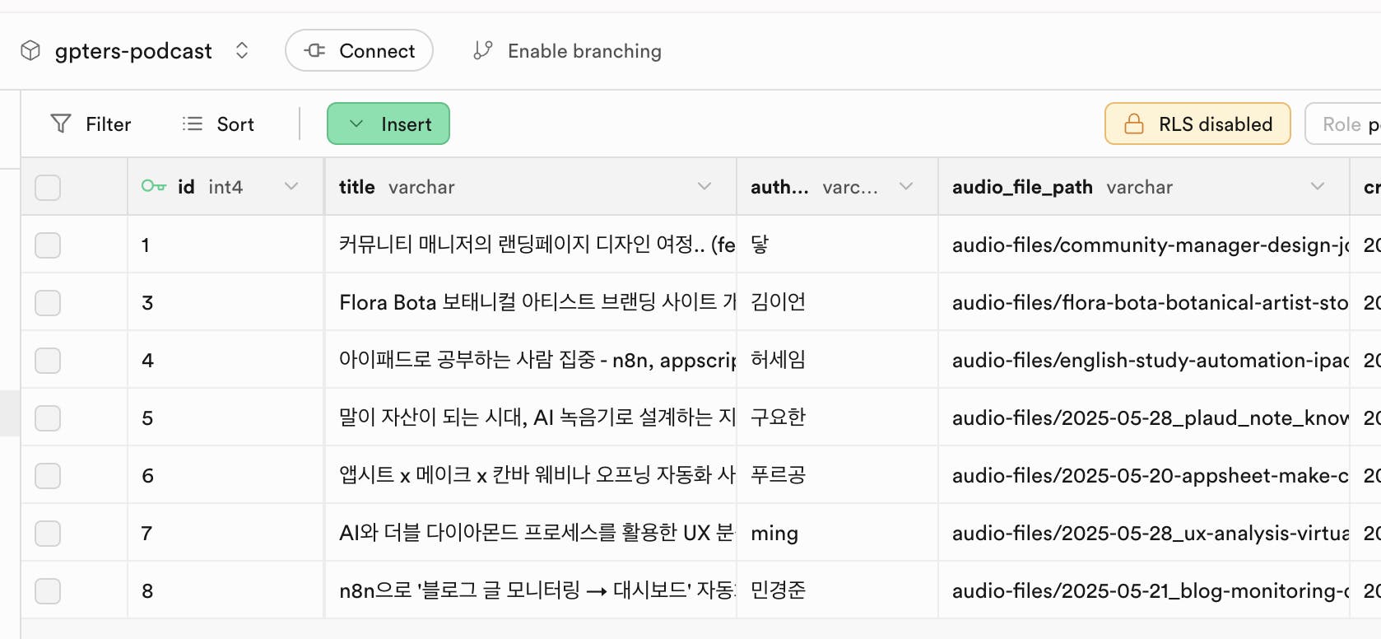Click the RLS disabled lock icon
Viewport: 1381px width, 639px height.
pos(1134,124)
